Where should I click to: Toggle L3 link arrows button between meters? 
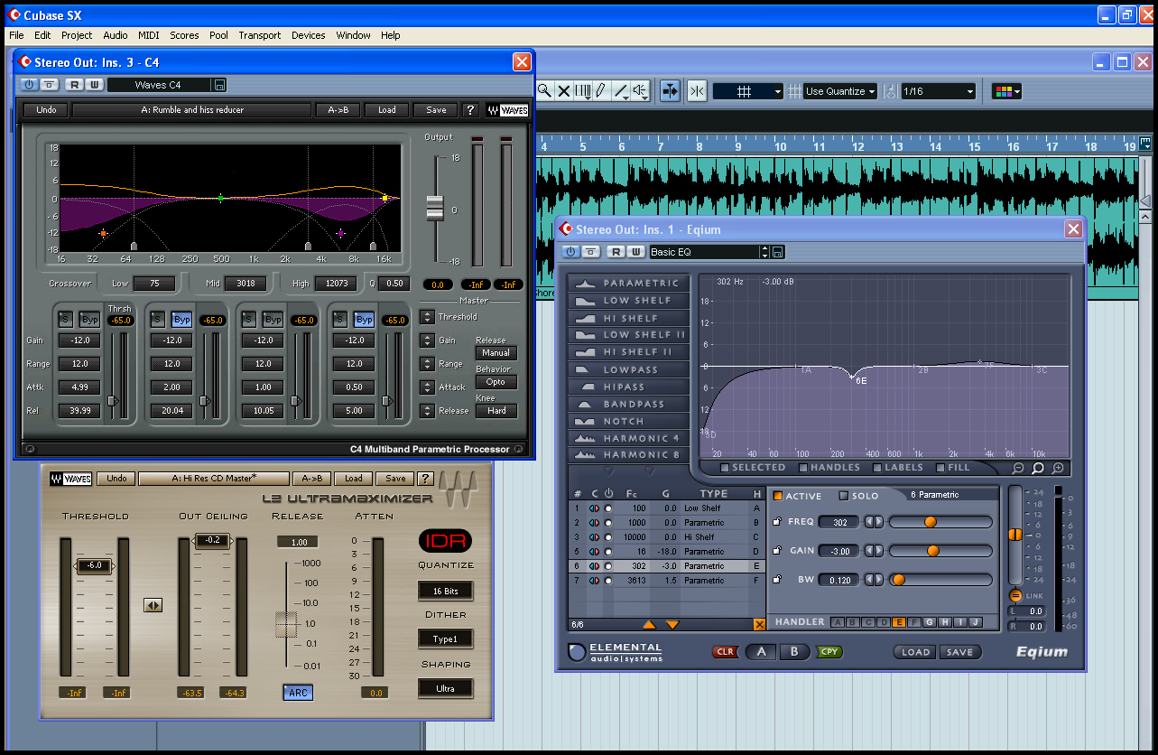coord(153,605)
